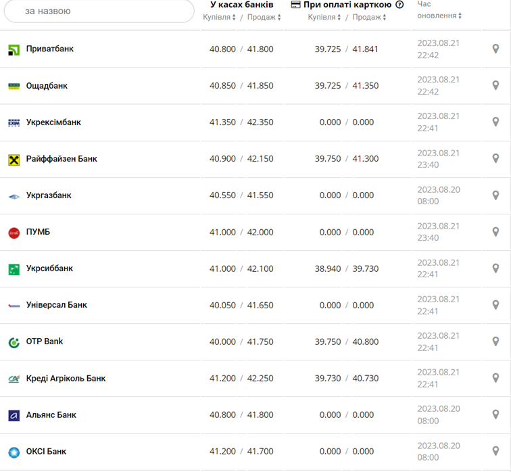Screen dimensions: 511x472
Task: Click map pin for Укргазбанк row
Action: click(x=495, y=195)
